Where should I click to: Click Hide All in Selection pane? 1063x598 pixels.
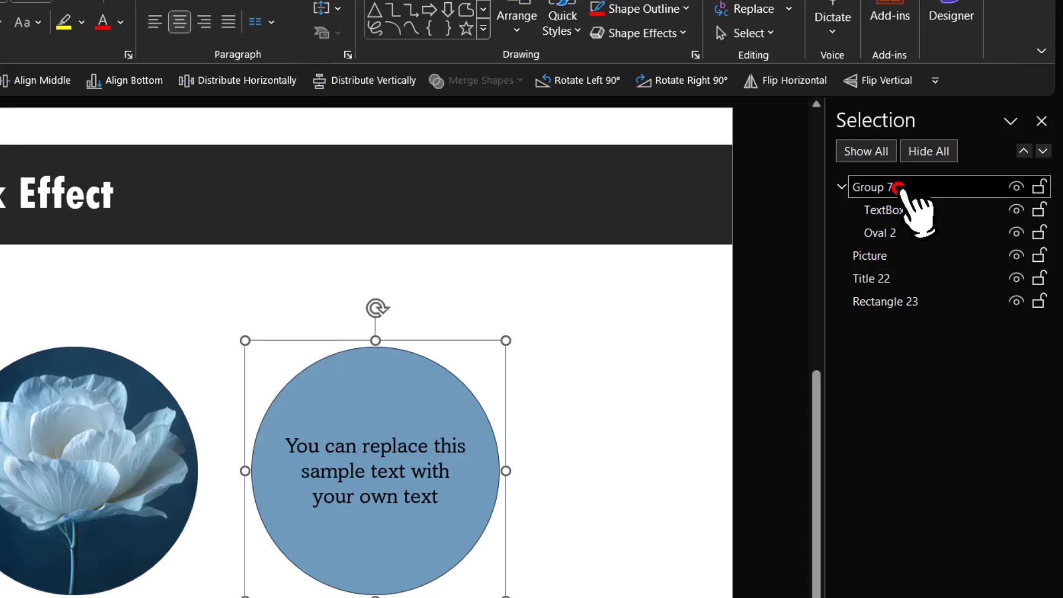[928, 151]
